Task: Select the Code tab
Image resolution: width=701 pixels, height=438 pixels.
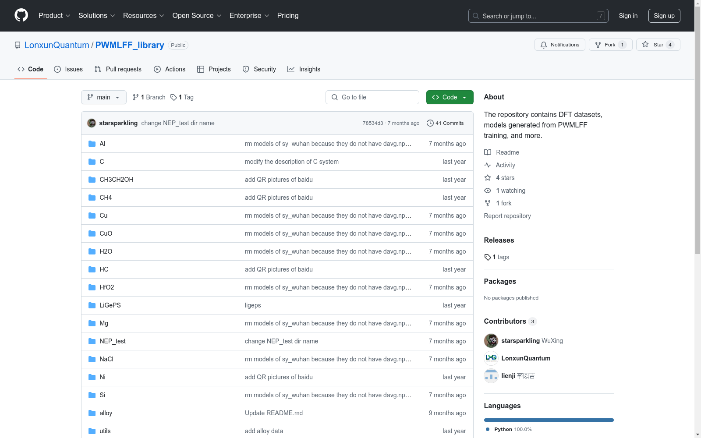Action: point(30,69)
